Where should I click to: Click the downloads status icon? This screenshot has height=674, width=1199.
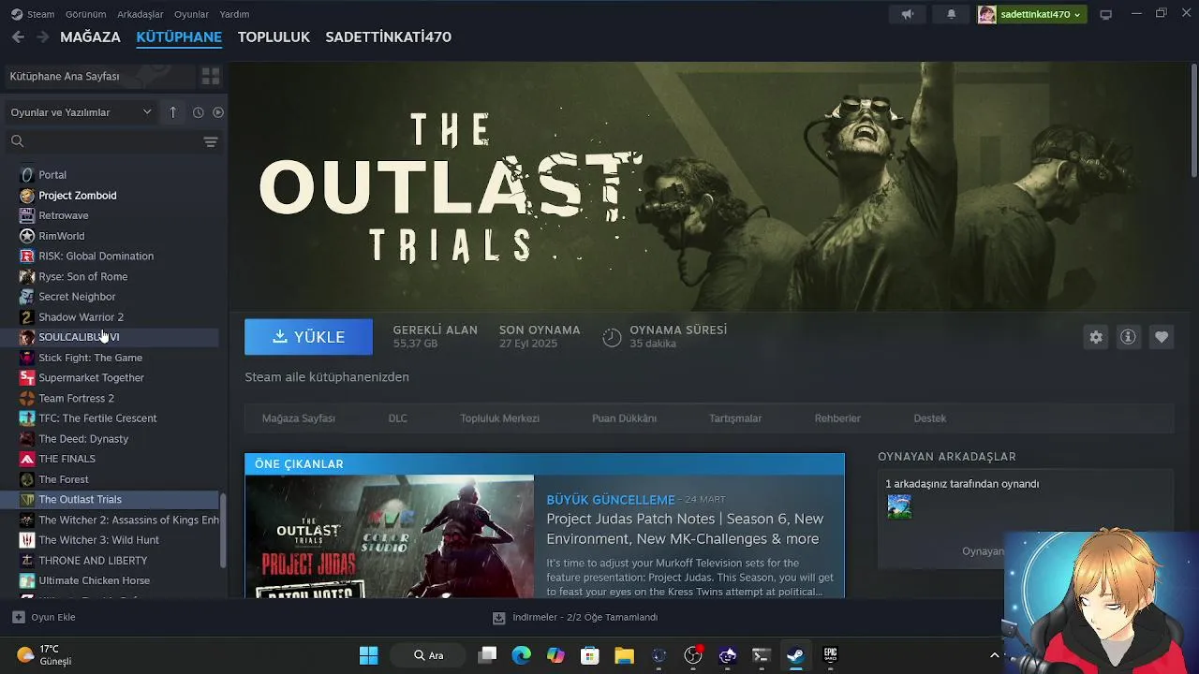(x=499, y=618)
